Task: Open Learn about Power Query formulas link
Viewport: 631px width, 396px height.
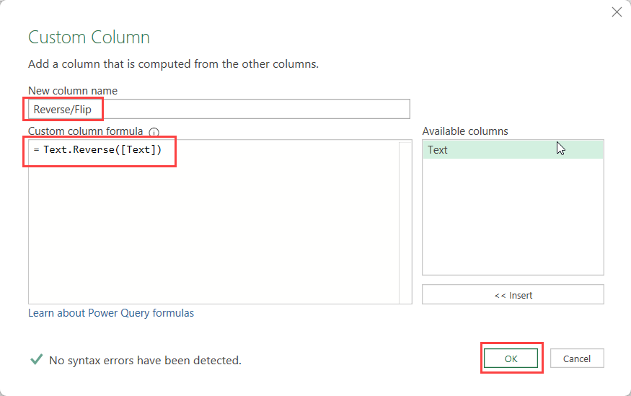Action: point(111,313)
